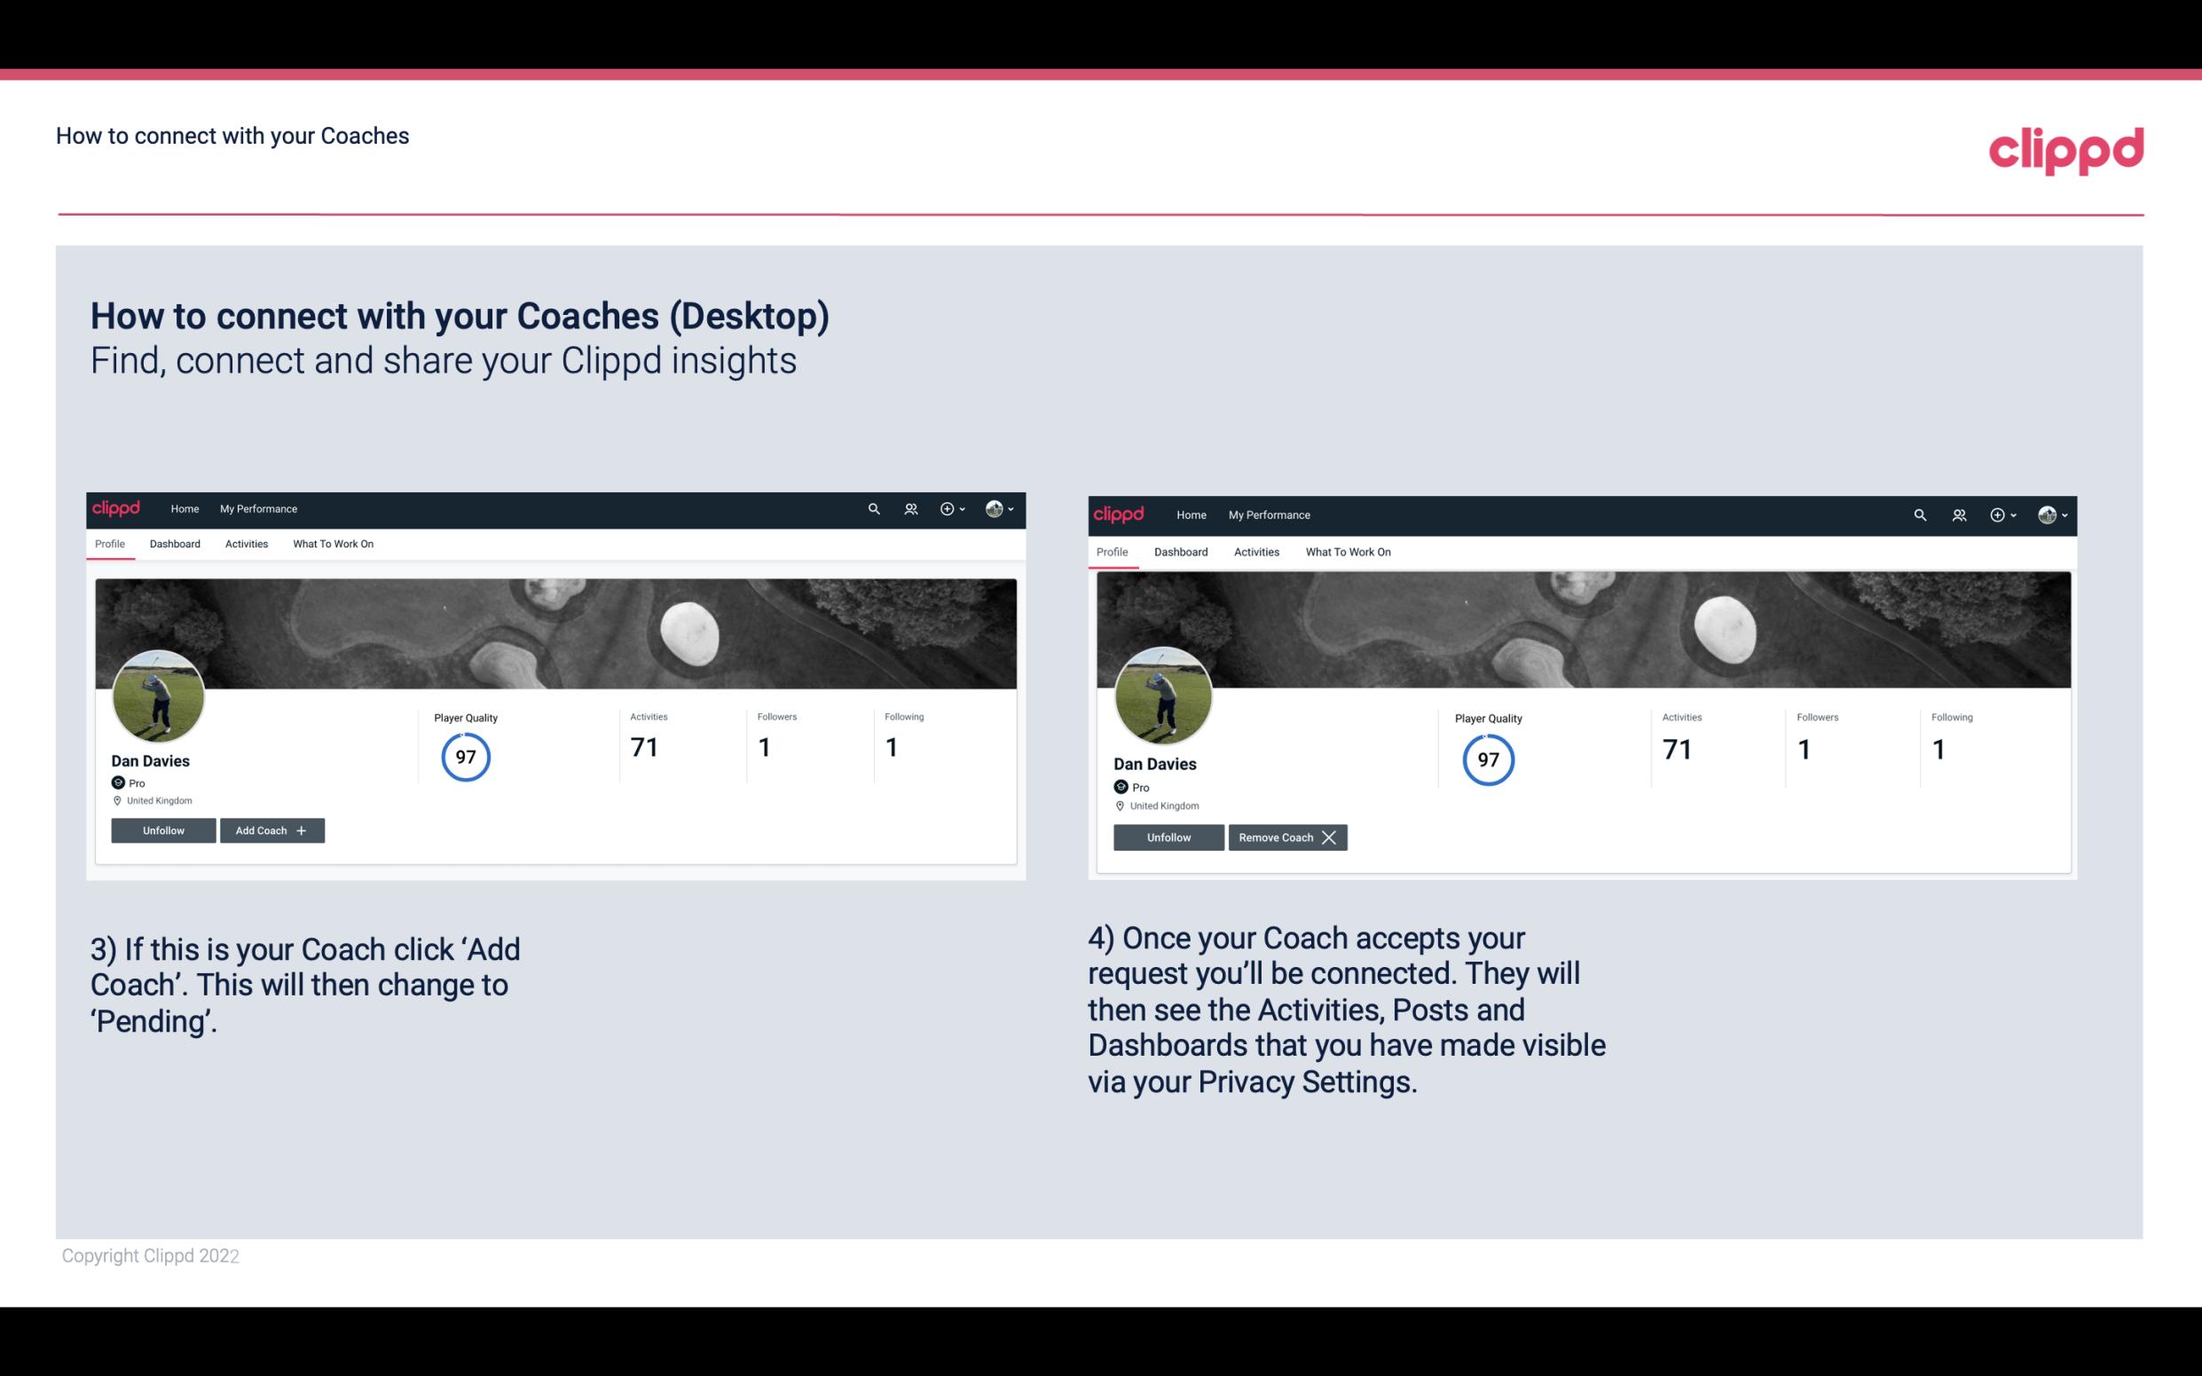This screenshot has width=2202, height=1376.
Task: Expand My Performance dropdown in navbar
Action: click(x=256, y=509)
